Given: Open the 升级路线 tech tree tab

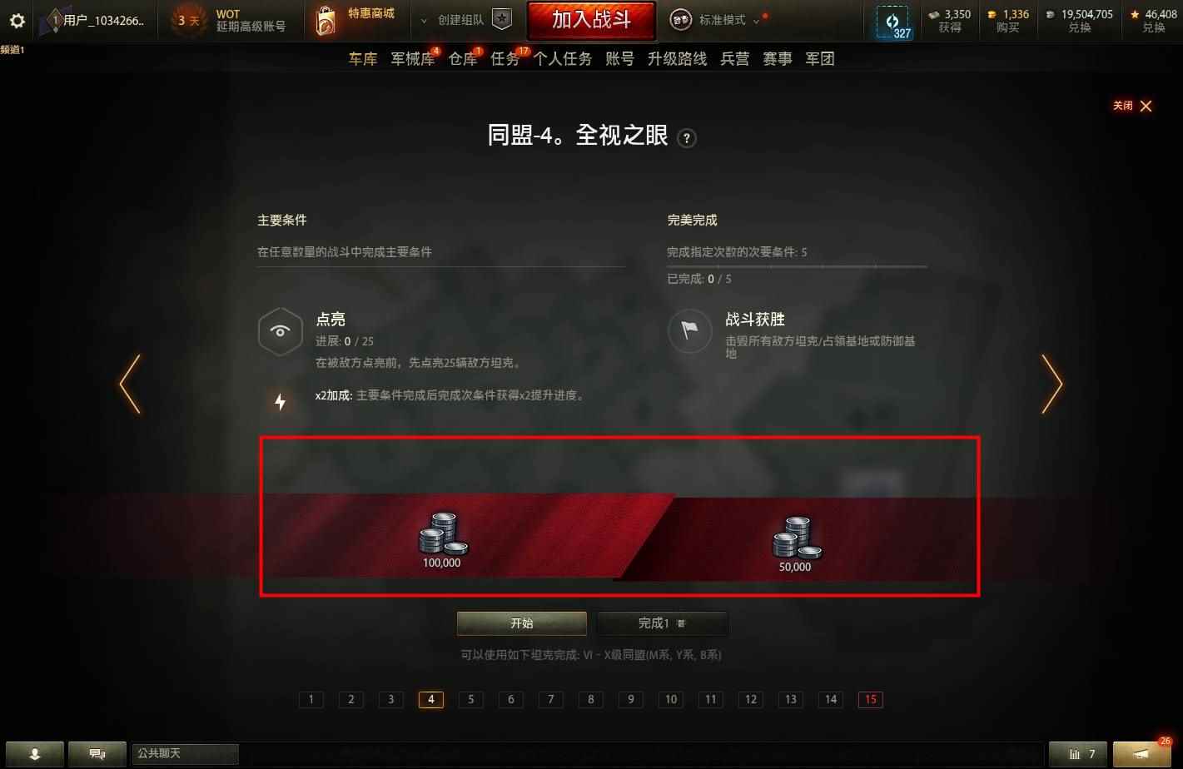Looking at the screenshot, I should click(677, 58).
